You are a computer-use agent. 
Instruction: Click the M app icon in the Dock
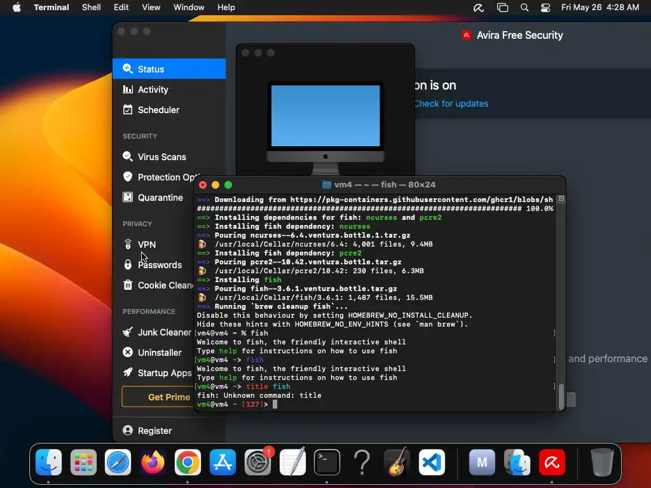[x=482, y=462]
